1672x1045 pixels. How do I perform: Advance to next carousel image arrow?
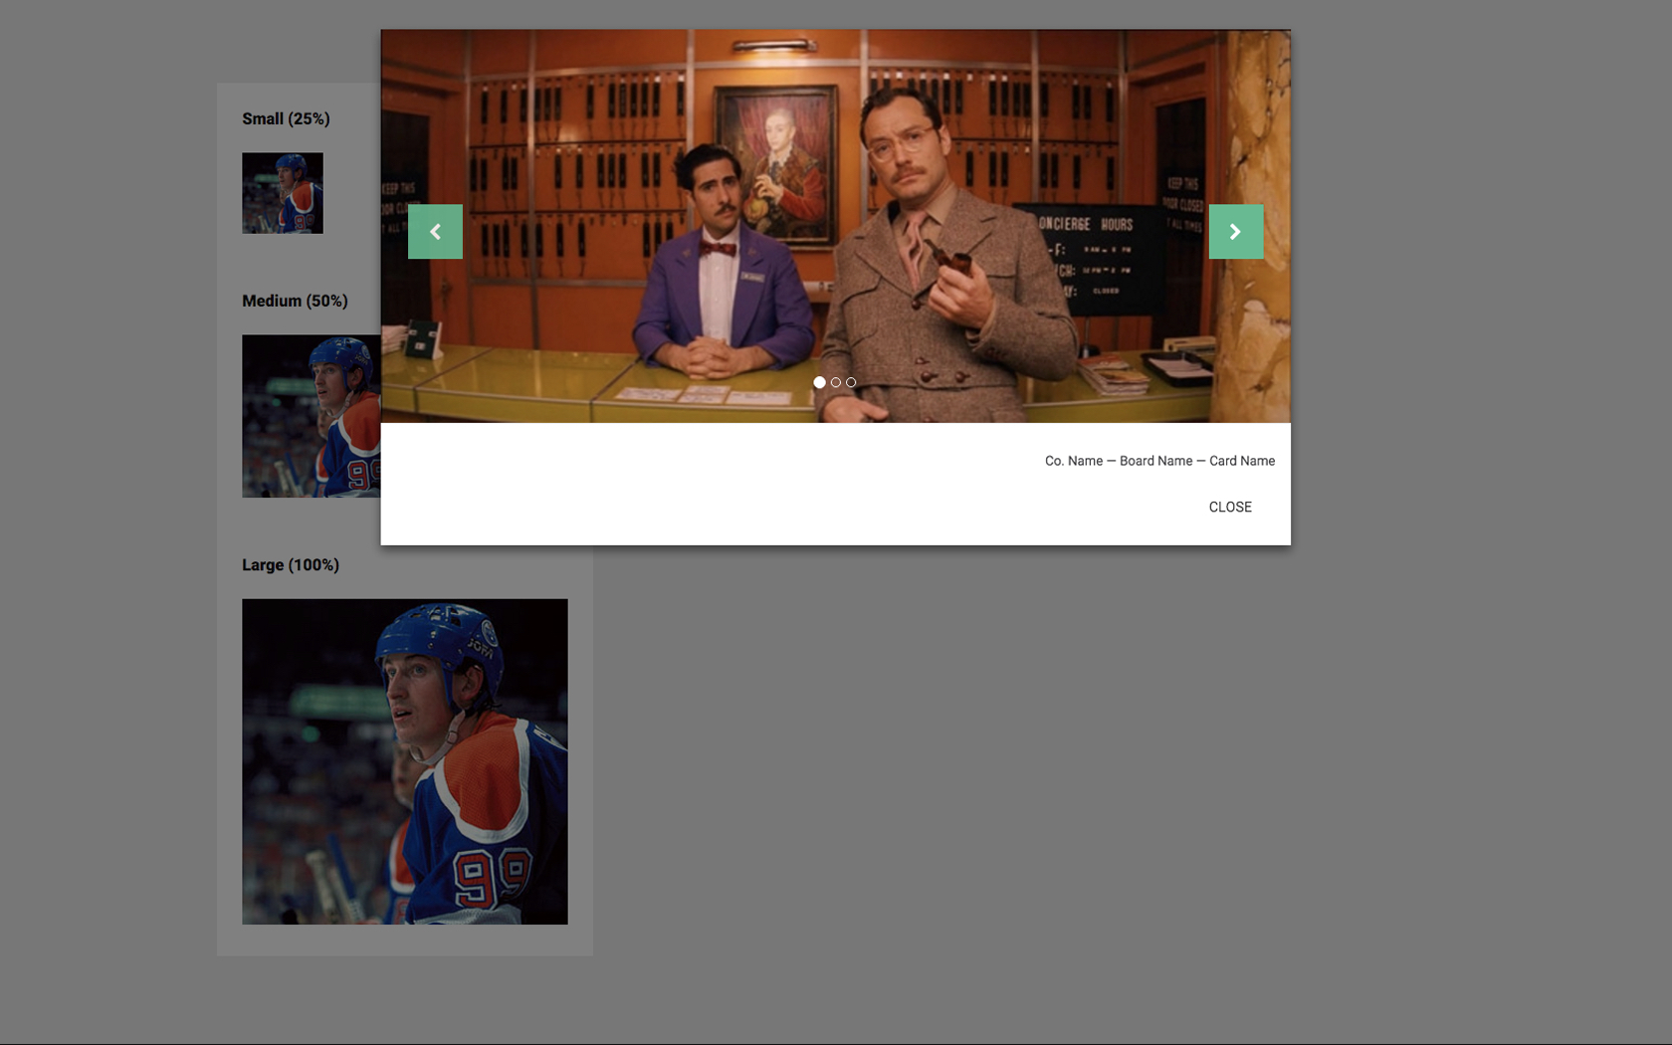pos(1236,232)
